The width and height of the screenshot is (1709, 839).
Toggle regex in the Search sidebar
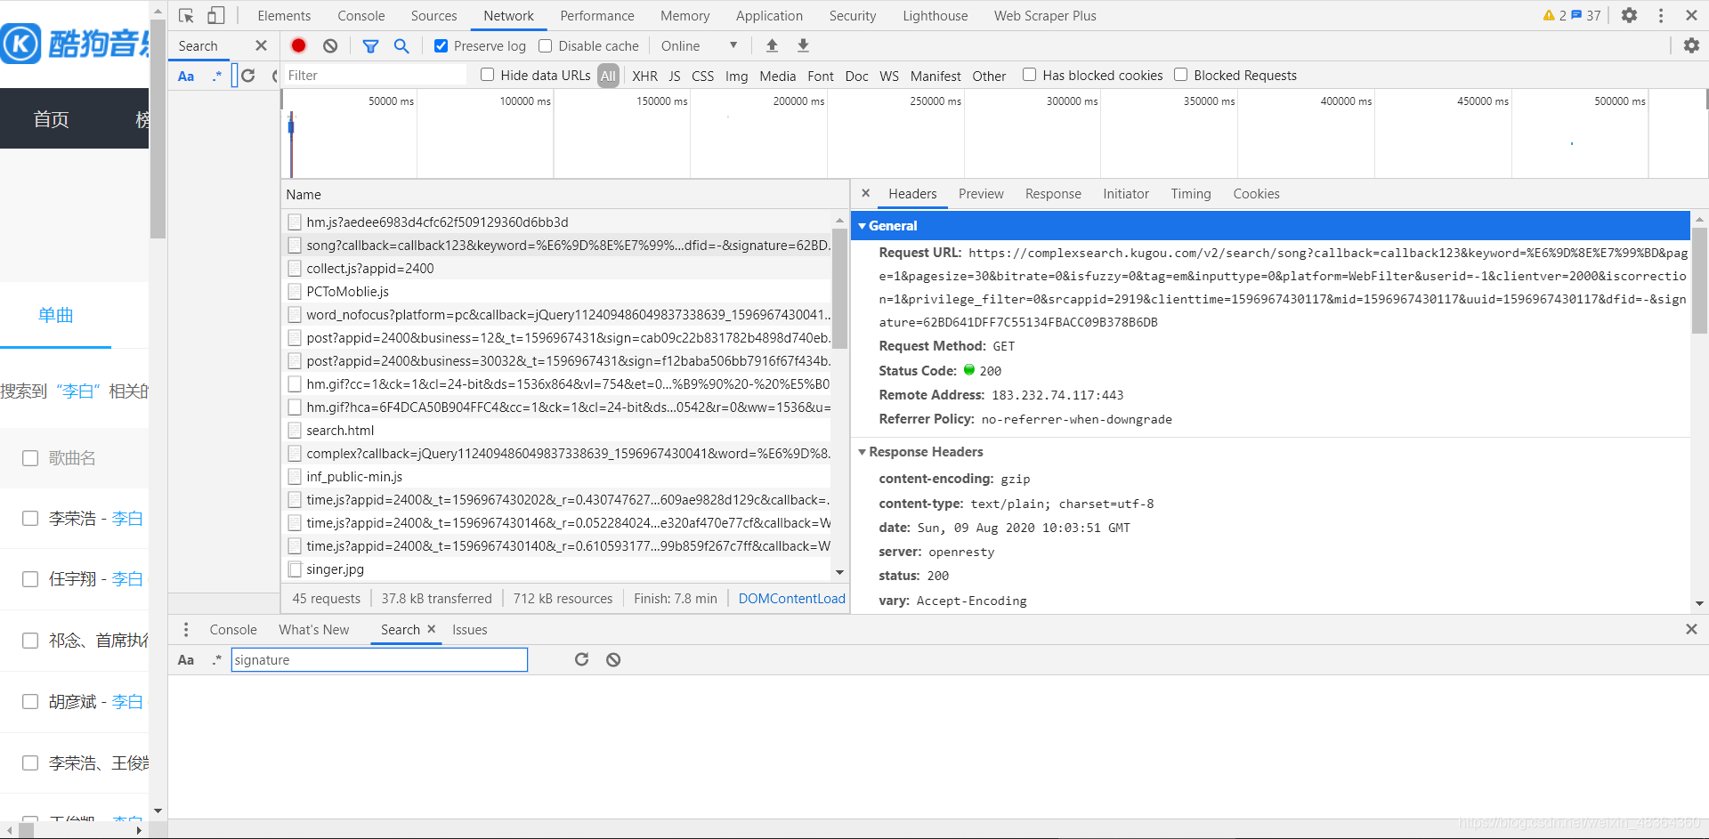(216, 76)
